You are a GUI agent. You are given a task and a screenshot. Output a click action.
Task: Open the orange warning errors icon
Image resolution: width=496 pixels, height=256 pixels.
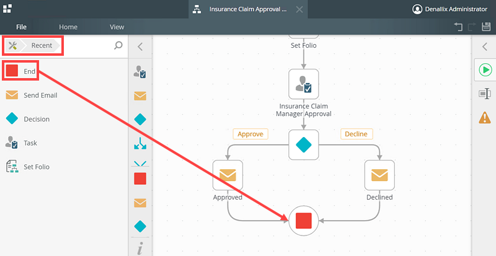[x=485, y=118]
